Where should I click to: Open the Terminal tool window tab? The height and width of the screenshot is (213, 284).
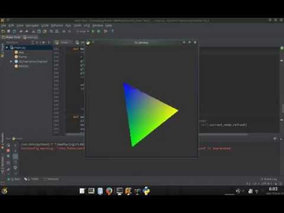tap(51, 179)
